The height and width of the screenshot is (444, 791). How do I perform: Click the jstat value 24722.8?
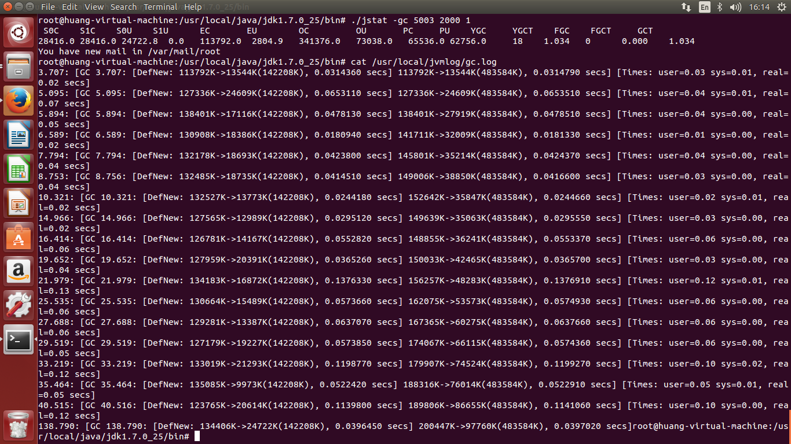click(x=140, y=41)
